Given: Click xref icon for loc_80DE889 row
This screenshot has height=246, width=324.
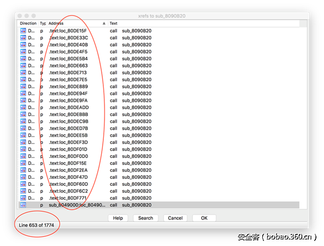Looking at the screenshot, I should [x=23, y=86].
